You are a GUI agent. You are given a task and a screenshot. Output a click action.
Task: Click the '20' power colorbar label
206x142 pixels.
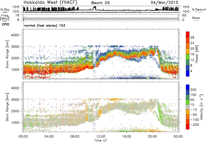click(192, 49)
